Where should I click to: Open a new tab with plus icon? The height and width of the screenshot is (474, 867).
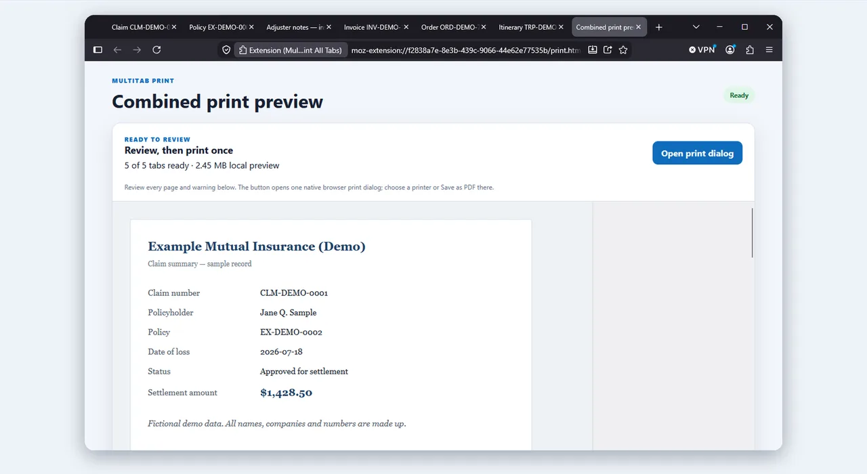pos(659,27)
